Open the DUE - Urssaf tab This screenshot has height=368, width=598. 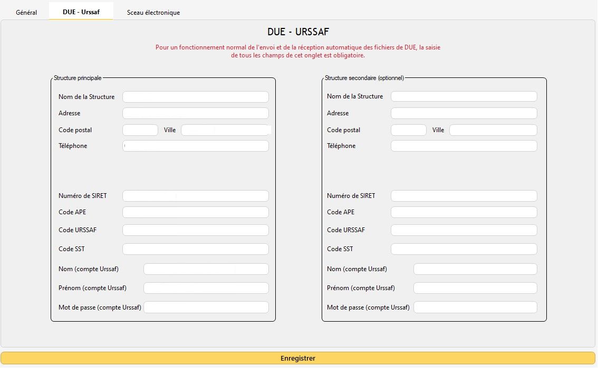(x=81, y=12)
